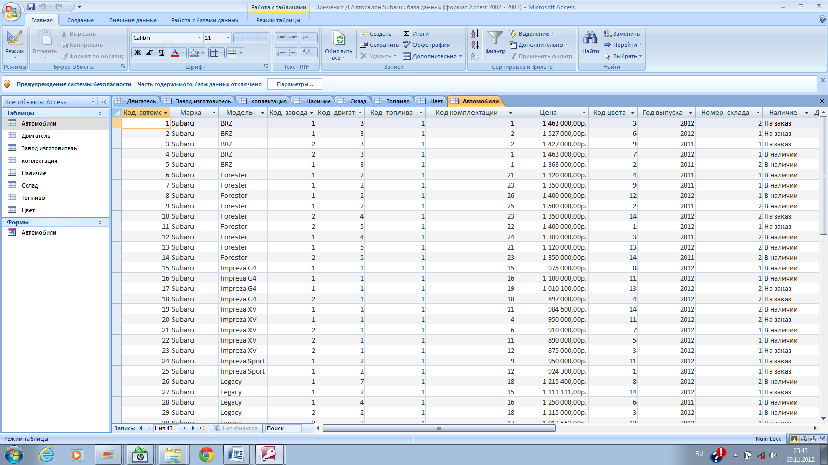Viewport: 828px width, 465px height.
Task: Align text right in ribbon
Action: pyautogui.click(x=263, y=38)
